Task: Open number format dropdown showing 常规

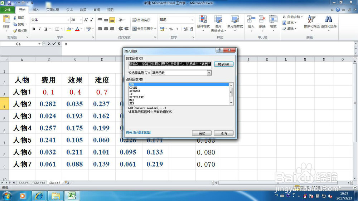Action: click(192, 20)
